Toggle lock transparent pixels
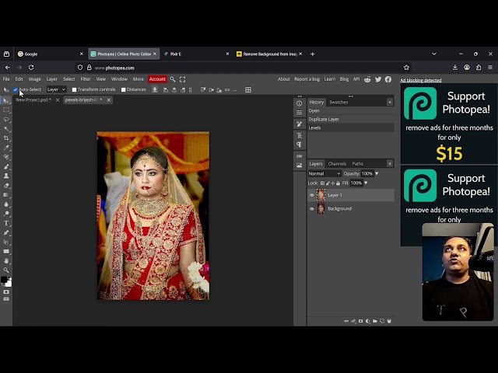Screen dimensions: 498x373 [322, 183]
